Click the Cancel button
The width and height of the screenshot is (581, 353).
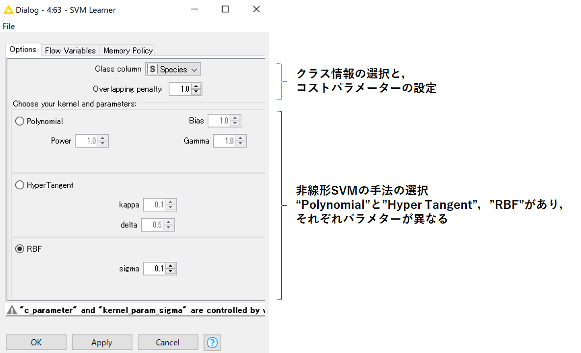tap(168, 342)
